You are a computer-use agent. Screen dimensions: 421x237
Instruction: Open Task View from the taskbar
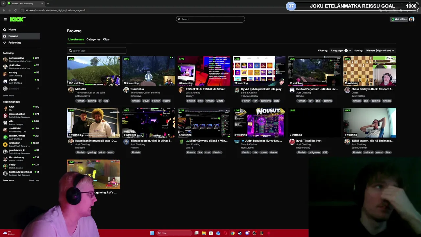click(196, 233)
